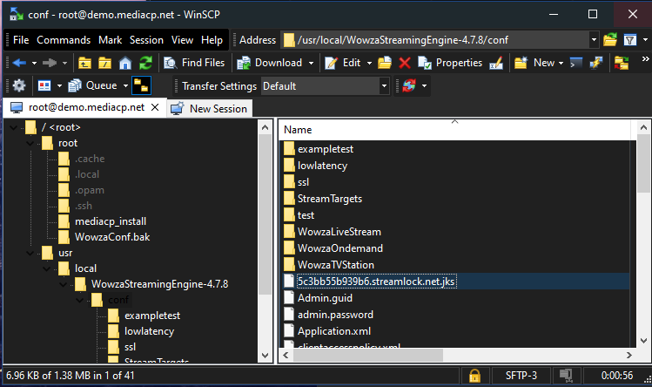Image resolution: width=652 pixels, height=387 pixels.
Task: Open the Help menu
Action: (x=212, y=40)
